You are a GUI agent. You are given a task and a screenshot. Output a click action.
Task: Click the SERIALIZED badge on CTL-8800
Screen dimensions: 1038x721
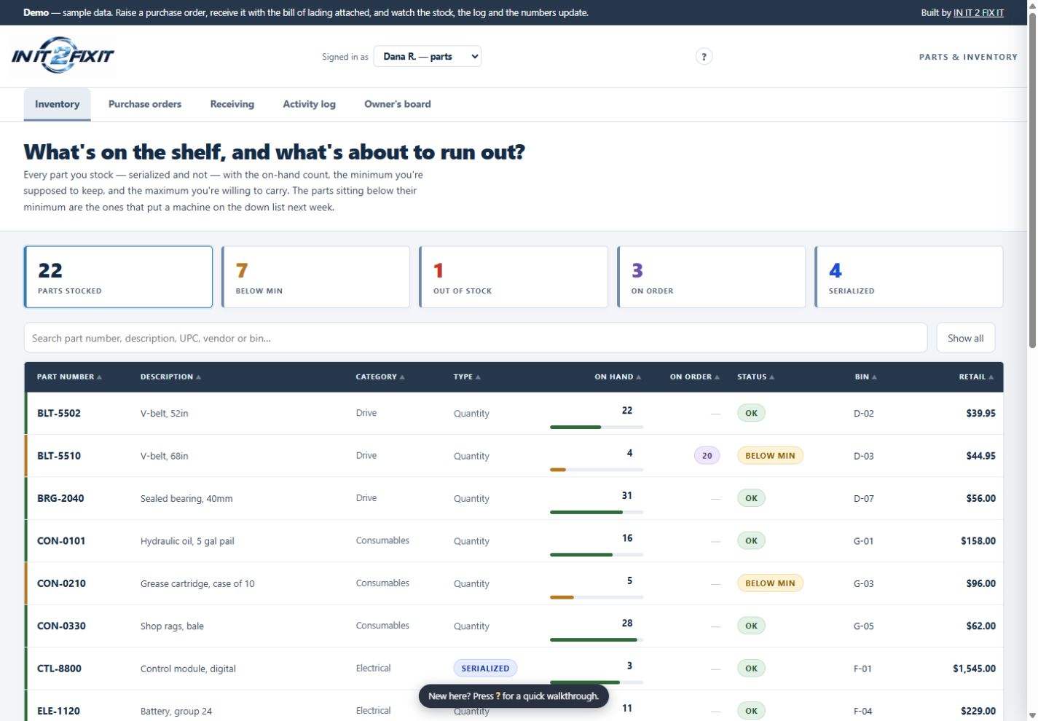coord(485,669)
